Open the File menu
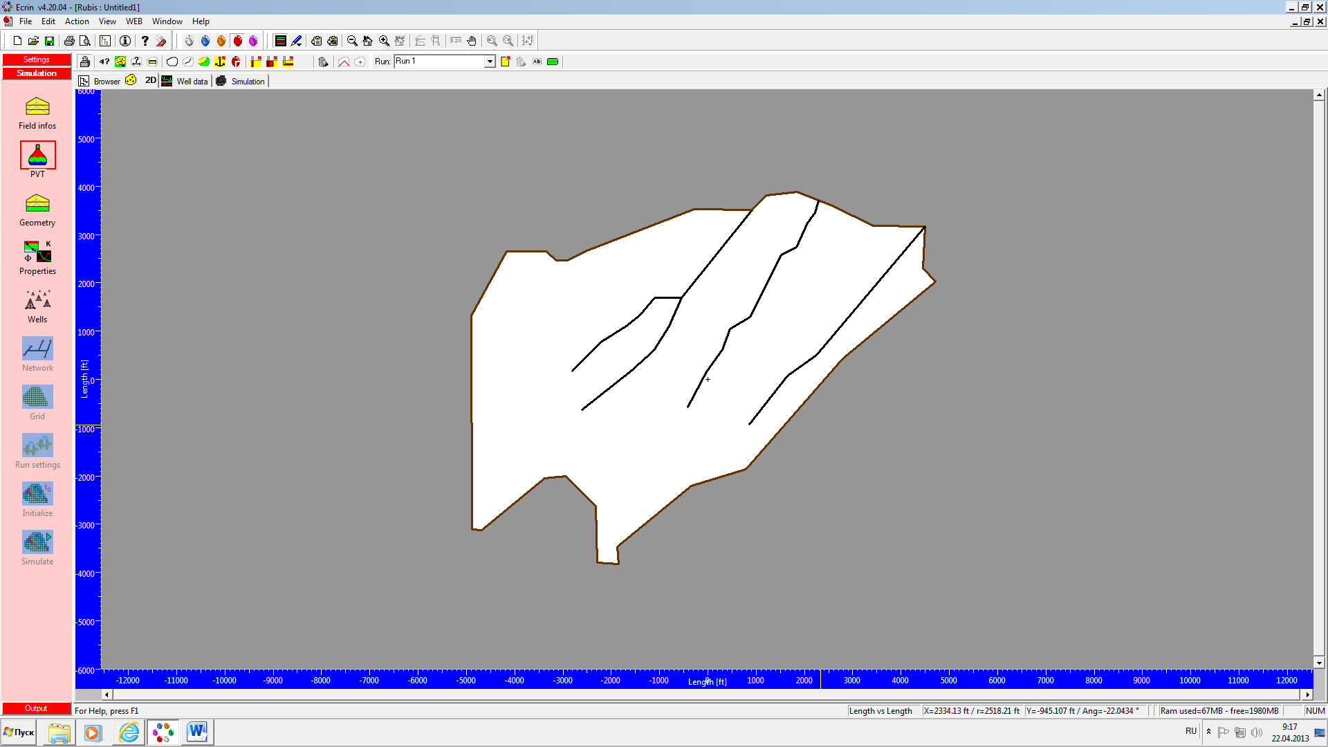Screen dimensions: 1328x747 point(26,21)
